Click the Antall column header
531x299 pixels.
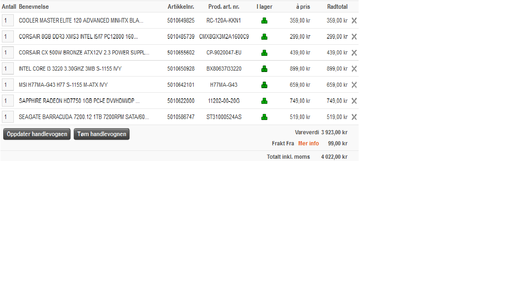[x=9, y=7]
